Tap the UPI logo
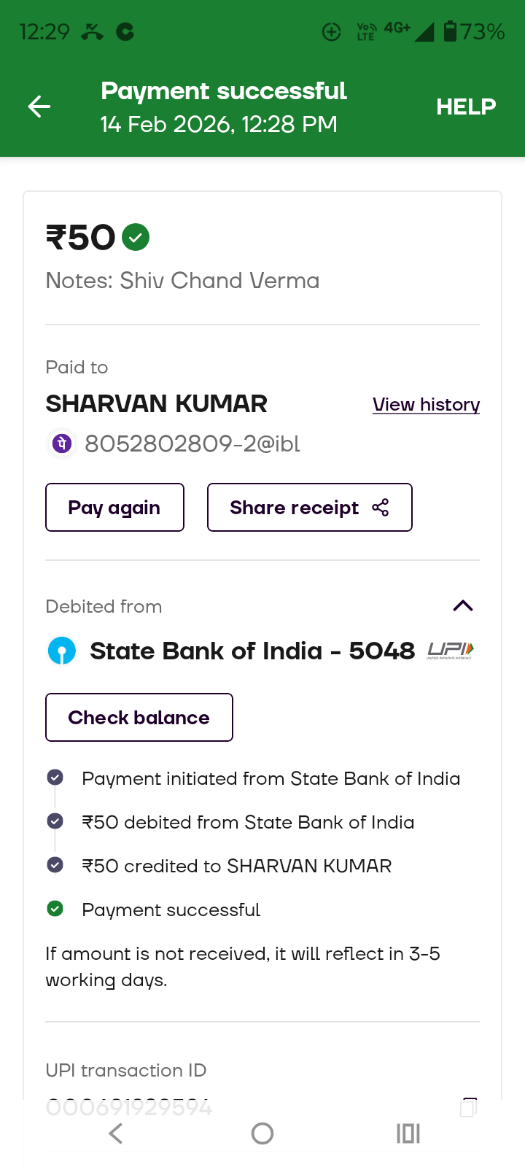525x1167 pixels. [x=451, y=651]
